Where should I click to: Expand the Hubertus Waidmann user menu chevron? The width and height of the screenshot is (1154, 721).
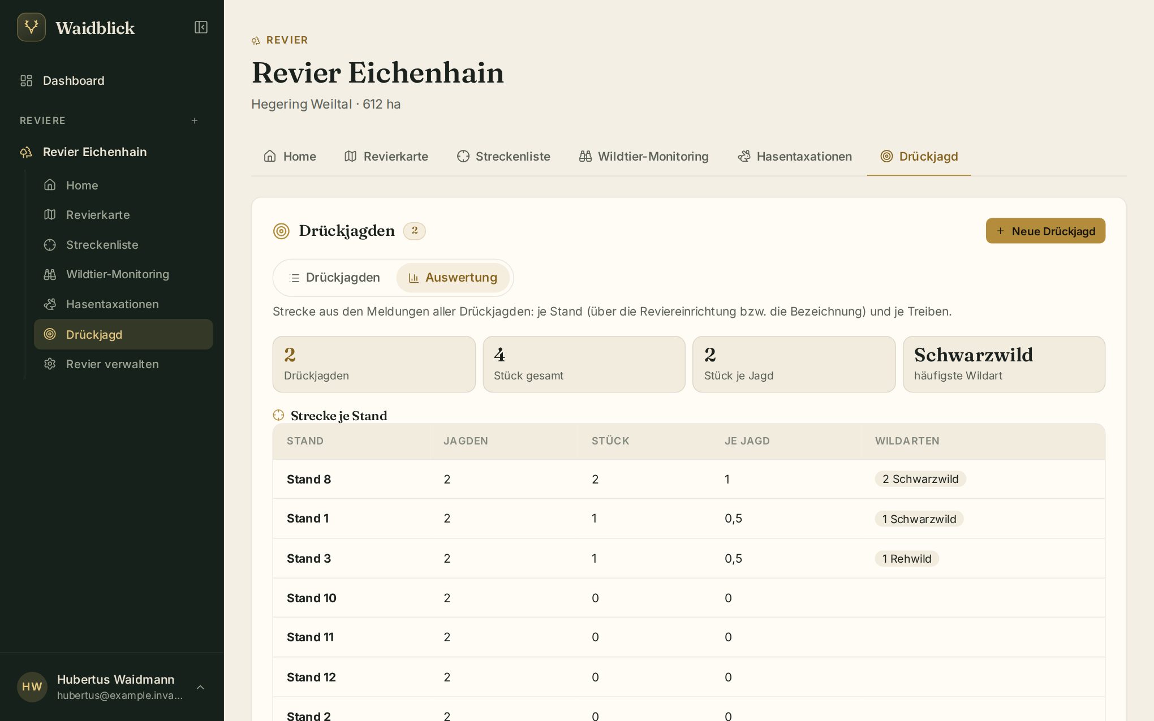tap(200, 687)
